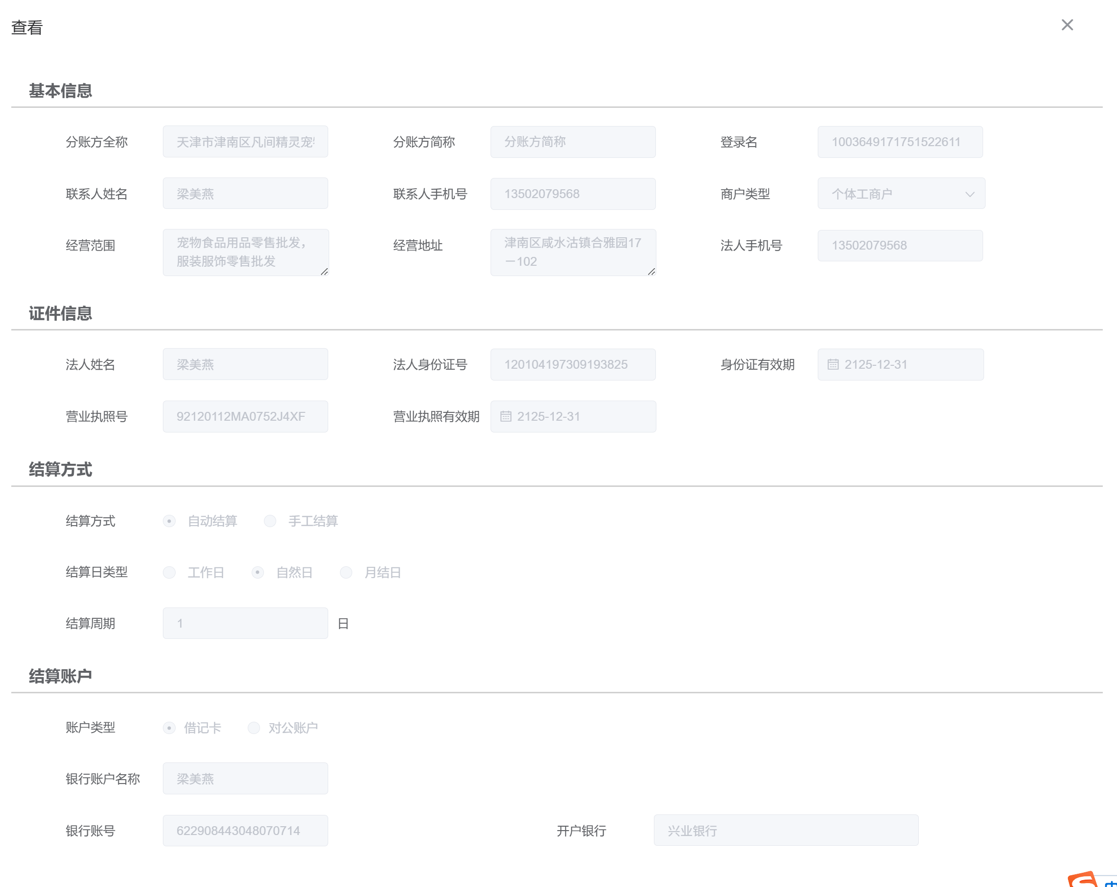Choose 工作日 settlement day type
The height and width of the screenshot is (887, 1117).
pos(169,572)
